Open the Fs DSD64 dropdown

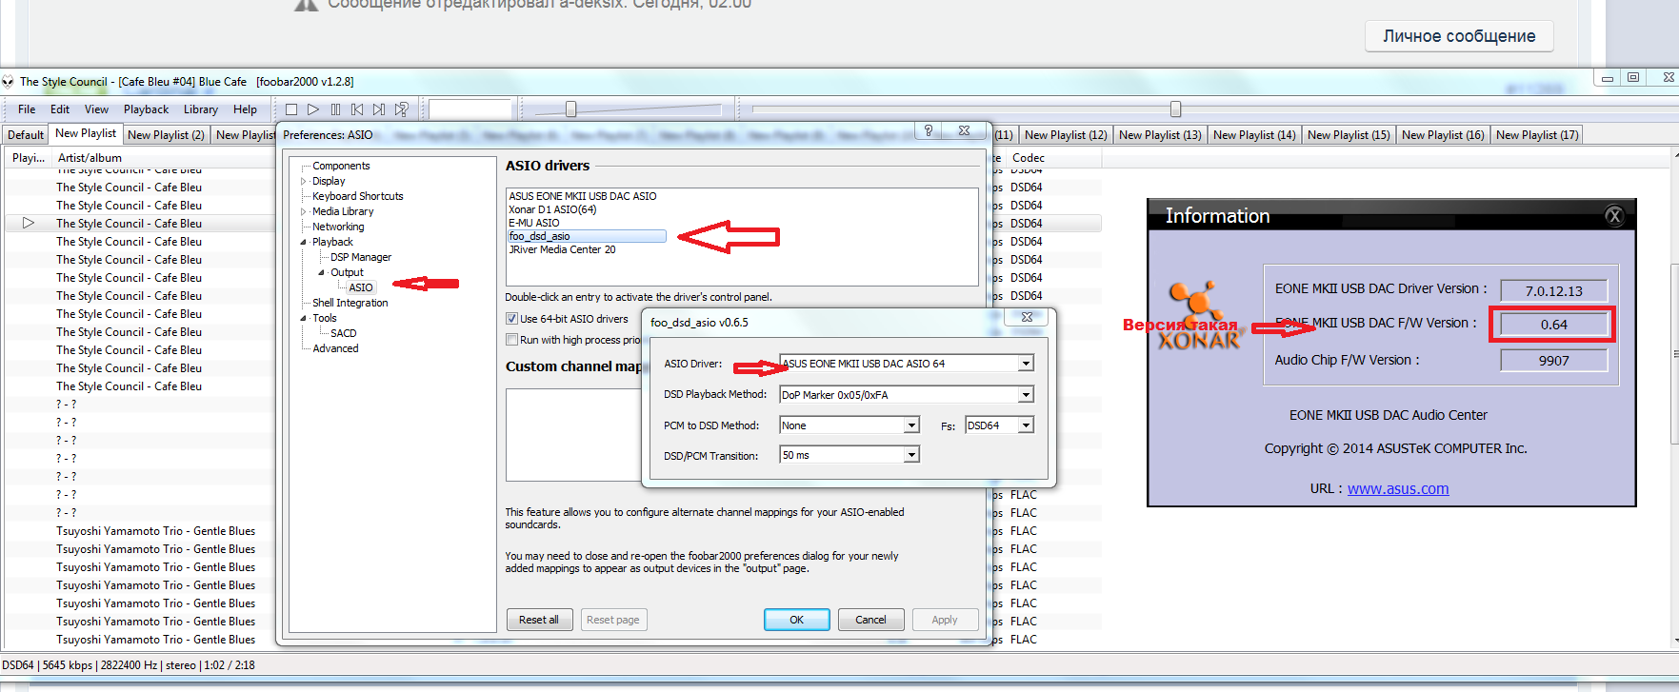click(x=1026, y=425)
